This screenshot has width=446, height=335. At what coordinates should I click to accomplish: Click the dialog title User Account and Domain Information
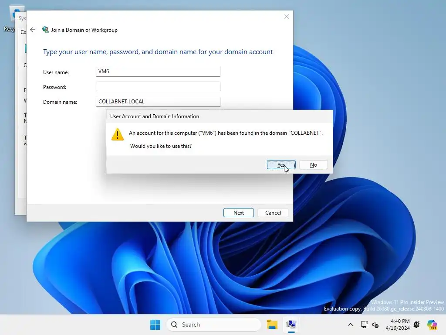[x=155, y=116]
